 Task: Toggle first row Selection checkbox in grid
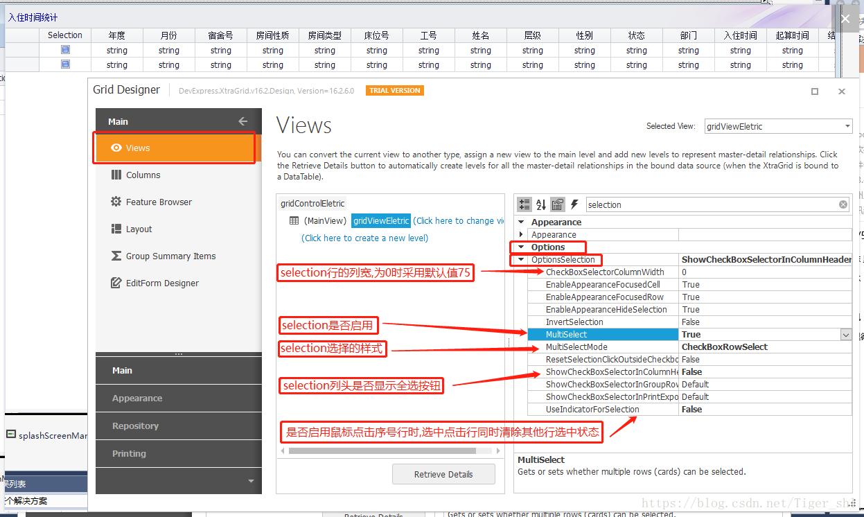tap(65, 50)
